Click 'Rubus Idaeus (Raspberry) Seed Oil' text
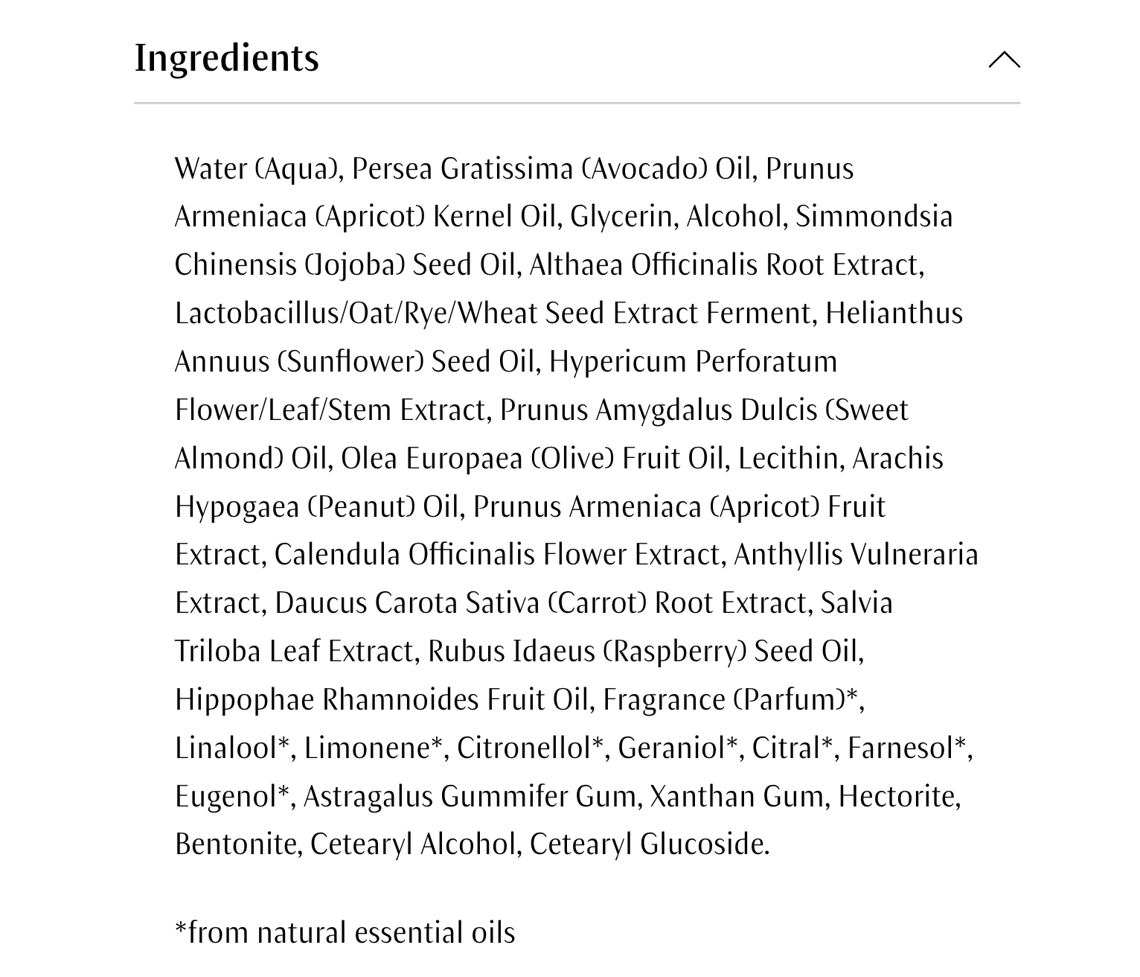The width and height of the screenshot is (1140, 977). pos(644,652)
